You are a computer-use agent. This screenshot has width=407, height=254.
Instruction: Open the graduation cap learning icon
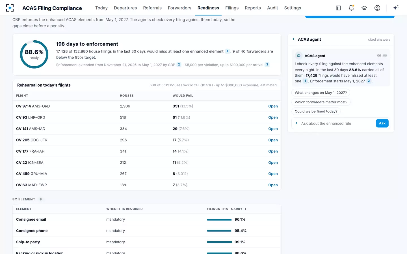(364, 8)
